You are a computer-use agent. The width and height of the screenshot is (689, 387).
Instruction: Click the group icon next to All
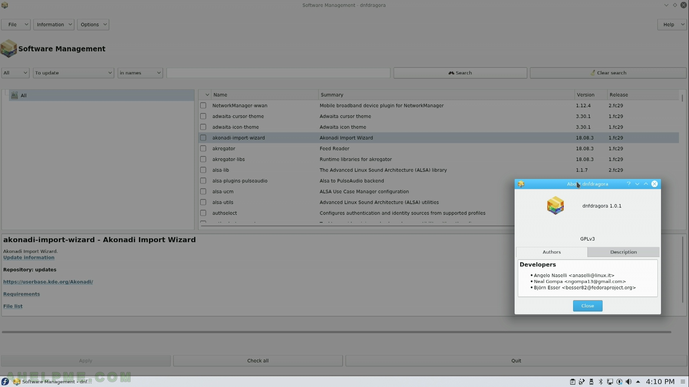[14, 95]
